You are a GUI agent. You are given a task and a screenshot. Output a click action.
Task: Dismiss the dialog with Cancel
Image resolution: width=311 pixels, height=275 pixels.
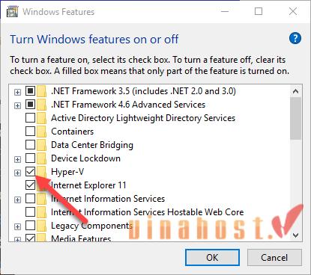click(x=274, y=258)
